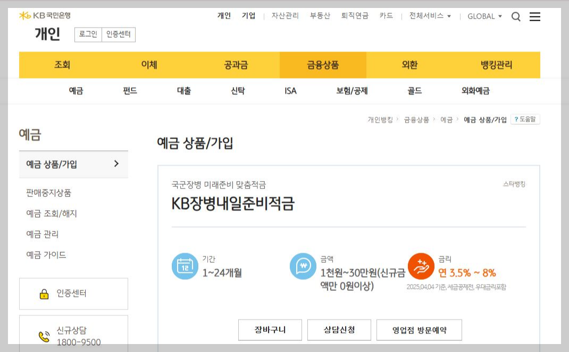569x352 pixels.
Task: Click the 상담신청 button
Action: [339, 330]
